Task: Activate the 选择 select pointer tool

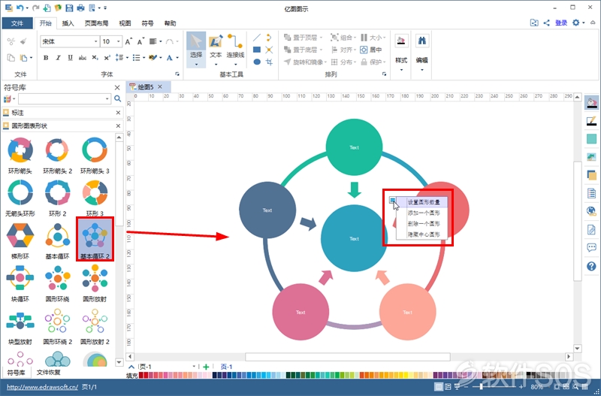Action: tap(196, 49)
